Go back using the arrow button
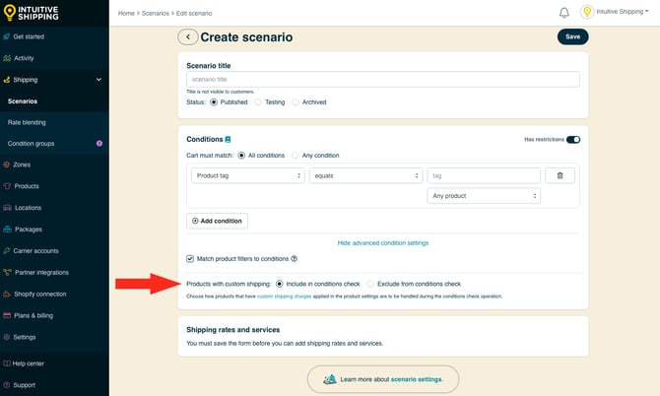This screenshot has height=396, width=660. pos(188,37)
